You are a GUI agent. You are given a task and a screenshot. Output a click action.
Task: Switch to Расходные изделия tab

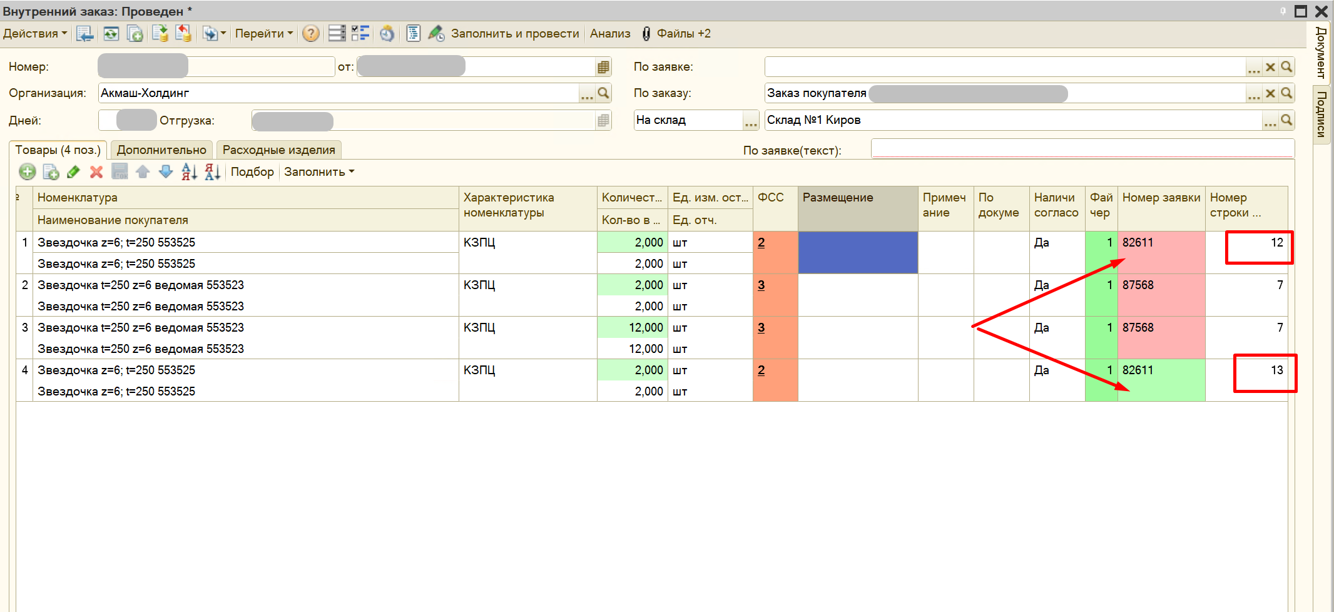[x=279, y=150]
